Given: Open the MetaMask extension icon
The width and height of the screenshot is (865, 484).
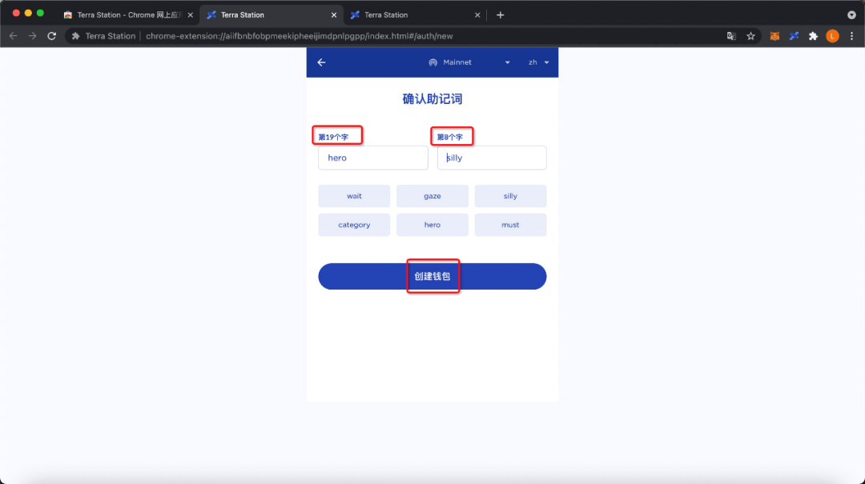Looking at the screenshot, I should pyautogui.click(x=774, y=35).
